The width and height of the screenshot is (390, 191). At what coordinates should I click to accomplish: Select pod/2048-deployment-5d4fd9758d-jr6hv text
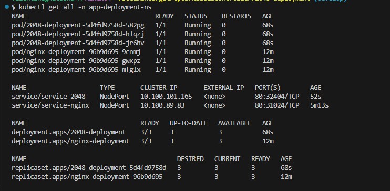coord(78,43)
